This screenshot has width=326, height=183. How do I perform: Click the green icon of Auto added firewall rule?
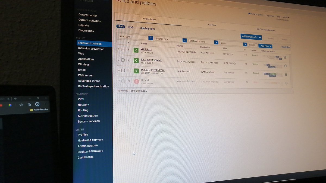click(x=136, y=60)
